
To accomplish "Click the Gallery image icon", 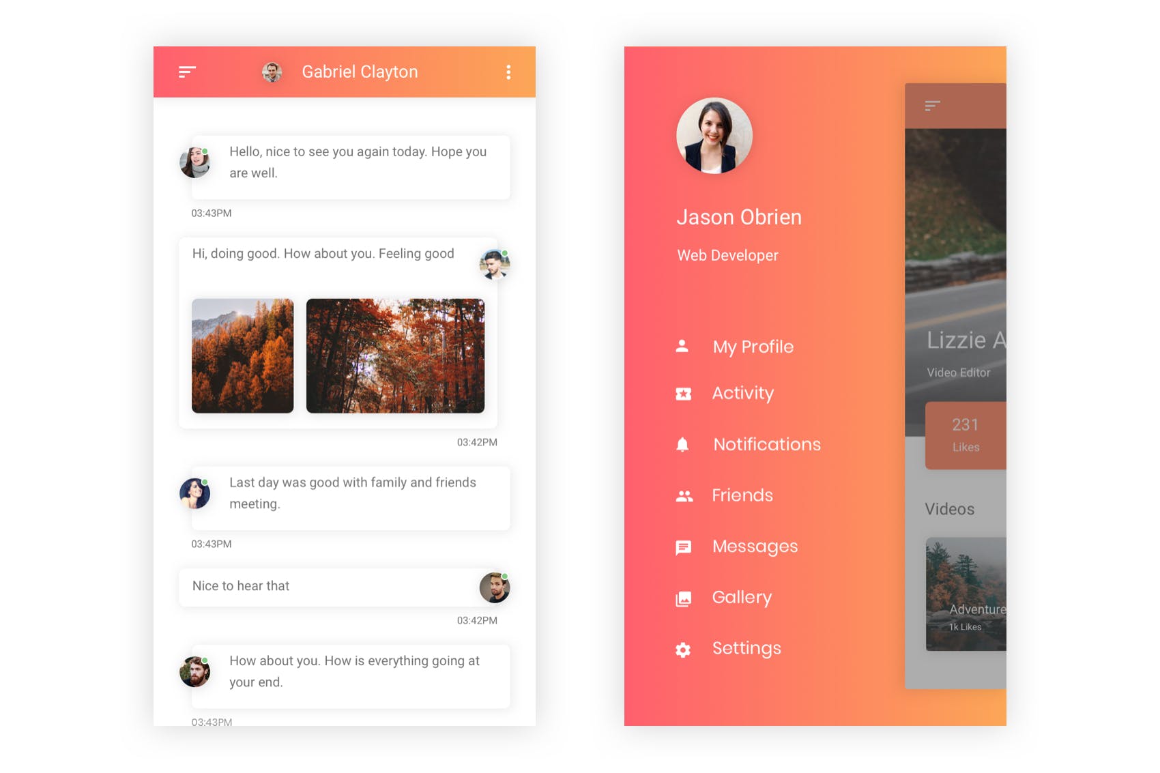I will pos(682,598).
